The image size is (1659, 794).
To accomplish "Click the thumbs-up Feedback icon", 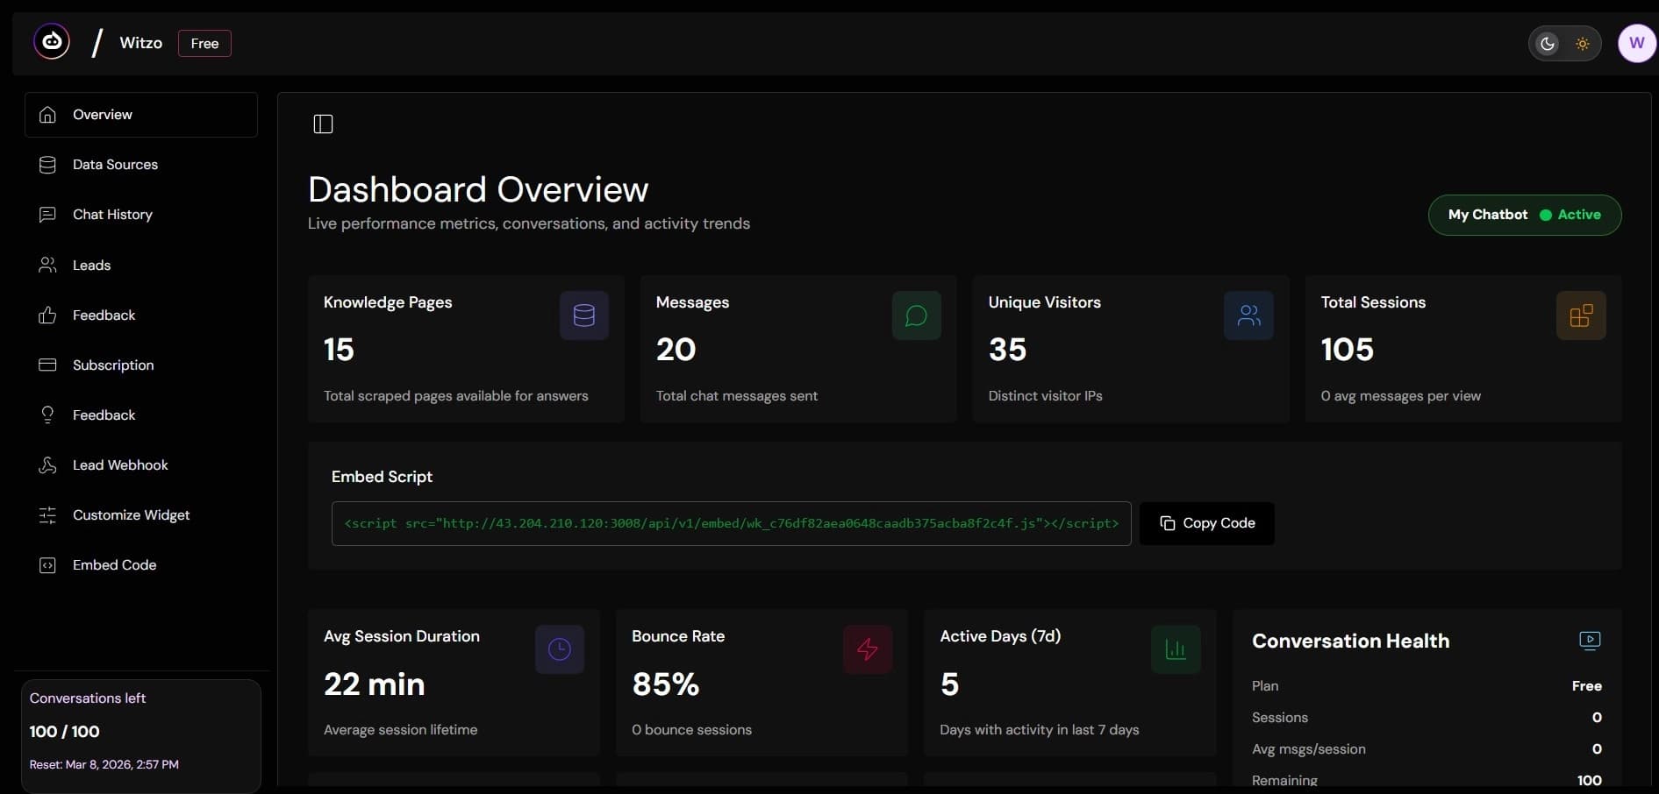I will [48, 315].
